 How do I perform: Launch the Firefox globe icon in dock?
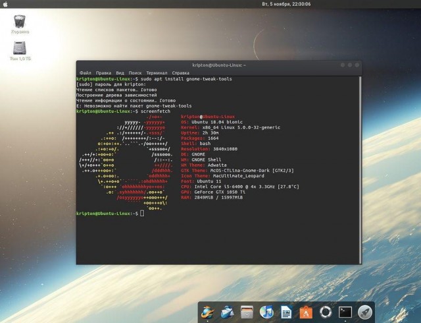click(208, 312)
